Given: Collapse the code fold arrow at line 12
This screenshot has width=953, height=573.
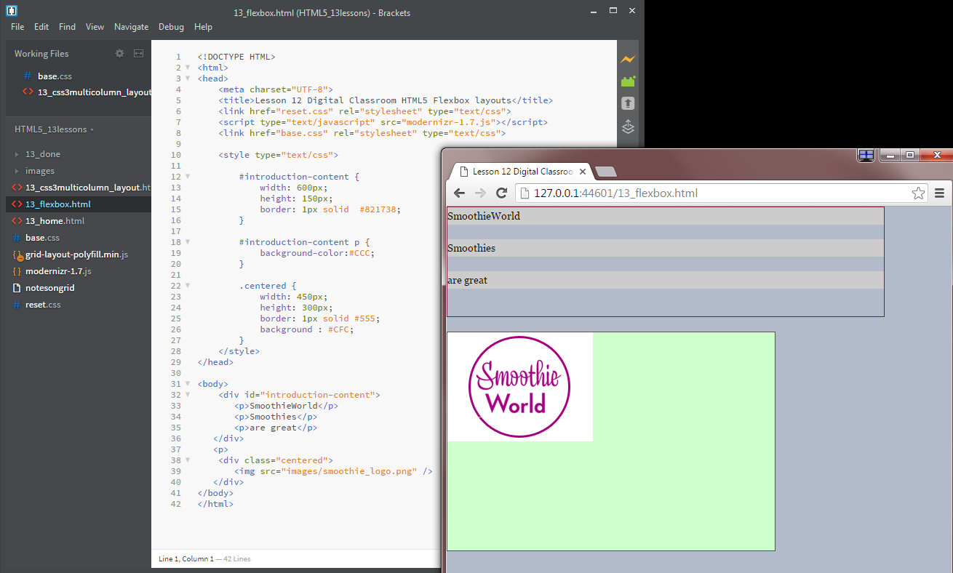Looking at the screenshot, I should tap(187, 177).
